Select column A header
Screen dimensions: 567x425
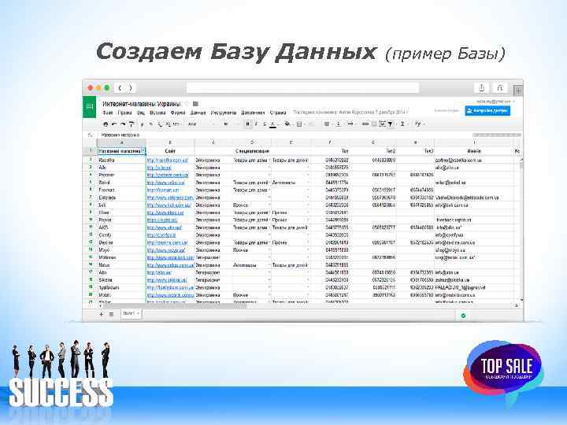[x=121, y=142]
